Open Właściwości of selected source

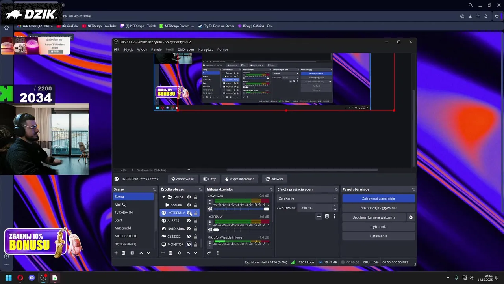pyautogui.click(x=183, y=179)
